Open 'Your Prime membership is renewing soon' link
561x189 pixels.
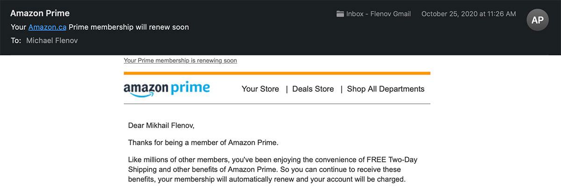pos(180,61)
